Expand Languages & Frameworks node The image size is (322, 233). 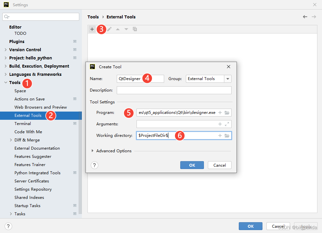coord(6,74)
